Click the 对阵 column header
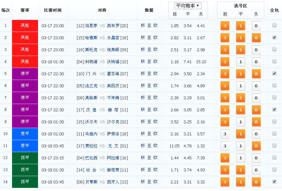 (x=102, y=10)
